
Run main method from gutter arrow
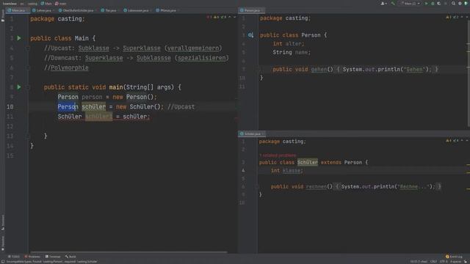(x=19, y=87)
